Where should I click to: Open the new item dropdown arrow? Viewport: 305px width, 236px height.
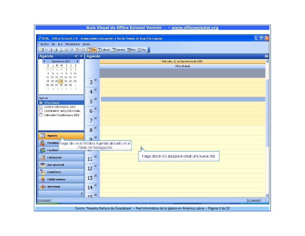click(x=46, y=50)
